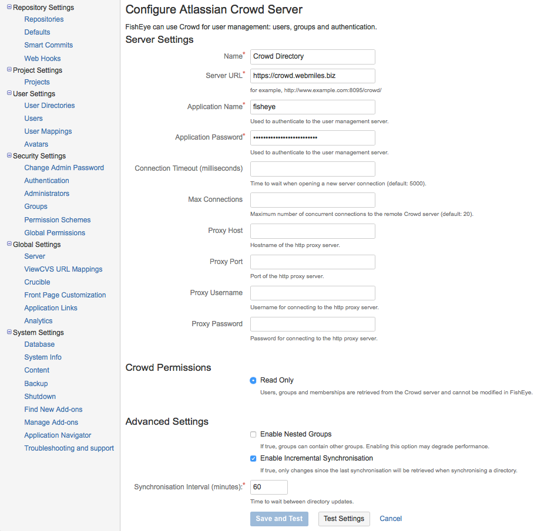Go to User Directories
Screen dimensions: 544x531
(x=49, y=106)
